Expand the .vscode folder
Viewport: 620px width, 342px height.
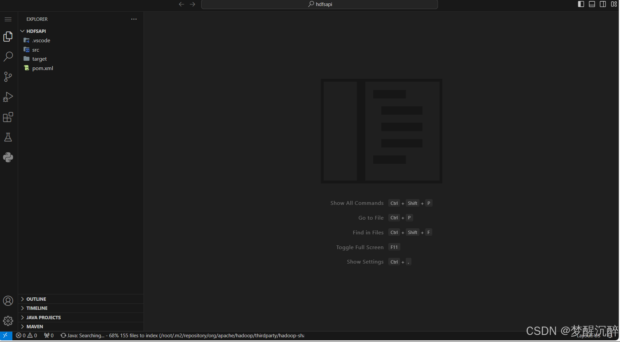(81, 40)
